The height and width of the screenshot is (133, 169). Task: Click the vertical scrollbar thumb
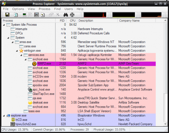coord(165,58)
